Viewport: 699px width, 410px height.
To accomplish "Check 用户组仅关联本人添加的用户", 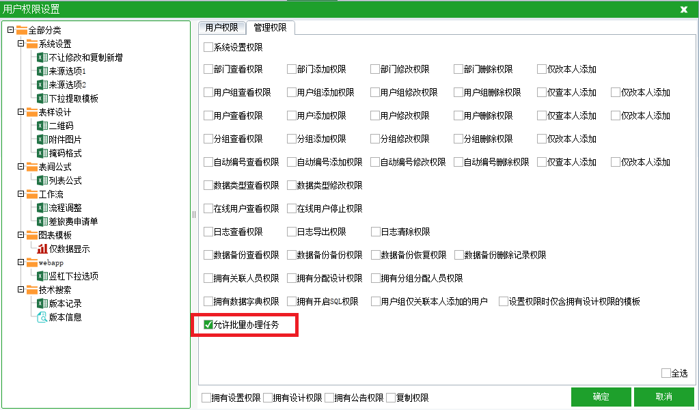I will [x=375, y=301].
